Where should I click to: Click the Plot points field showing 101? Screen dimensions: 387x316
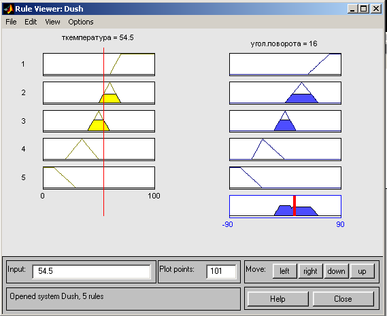pyautogui.click(x=221, y=271)
